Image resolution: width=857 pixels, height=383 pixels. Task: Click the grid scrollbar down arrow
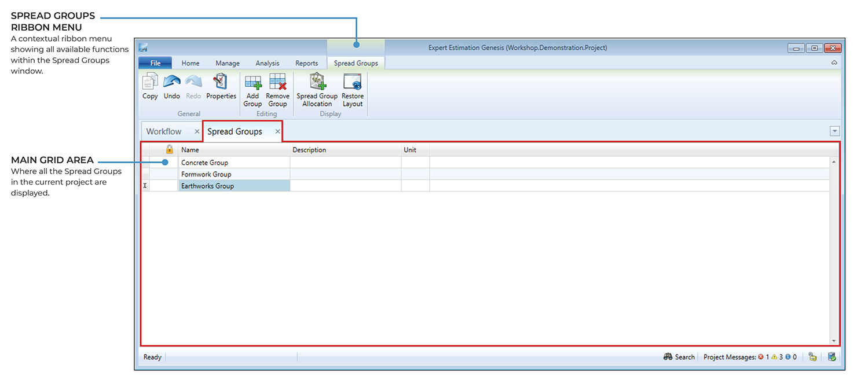click(834, 341)
